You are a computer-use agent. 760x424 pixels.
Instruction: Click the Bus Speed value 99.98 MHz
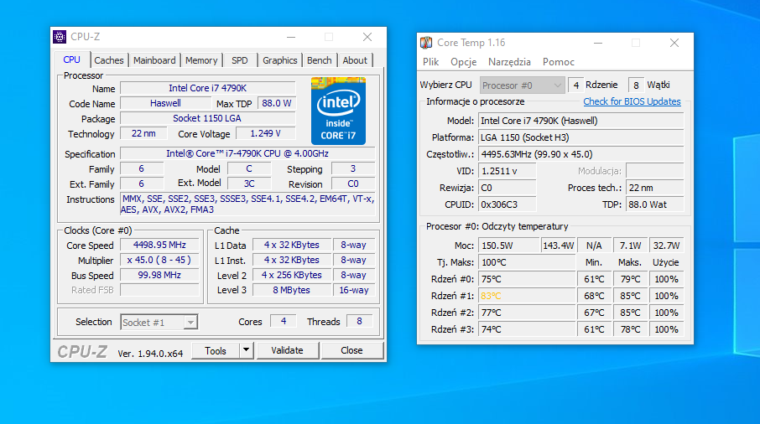click(159, 275)
